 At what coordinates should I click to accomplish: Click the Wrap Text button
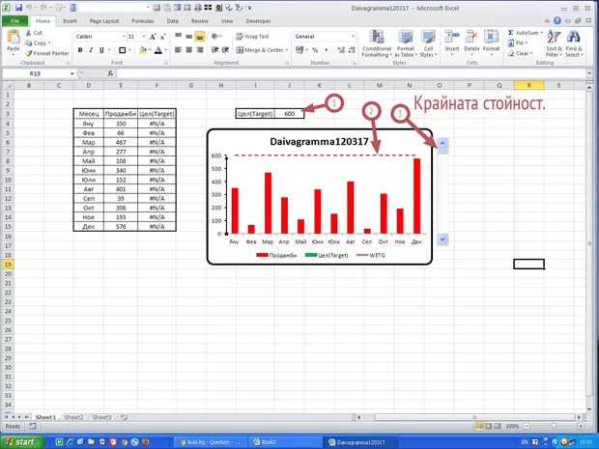pyautogui.click(x=252, y=37)
